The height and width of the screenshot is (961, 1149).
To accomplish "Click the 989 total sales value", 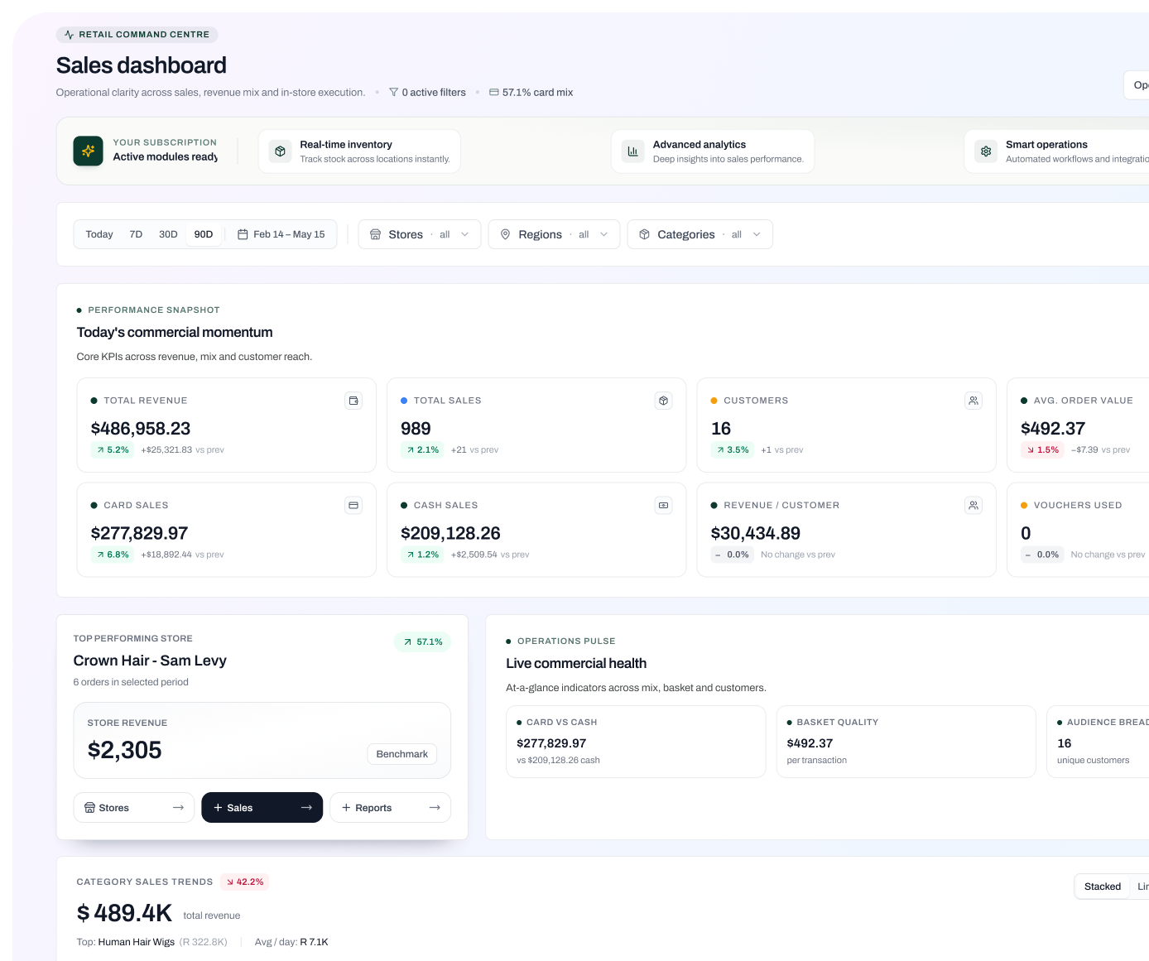I will click(x=416, y=429).
